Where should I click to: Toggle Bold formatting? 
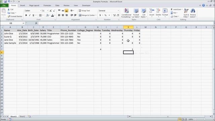[x=26, y=15]
